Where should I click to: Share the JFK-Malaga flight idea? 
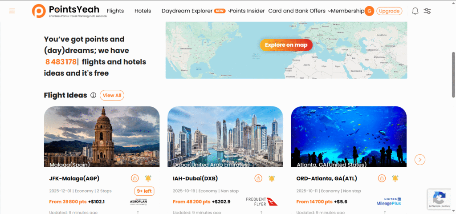coord(134,178)
